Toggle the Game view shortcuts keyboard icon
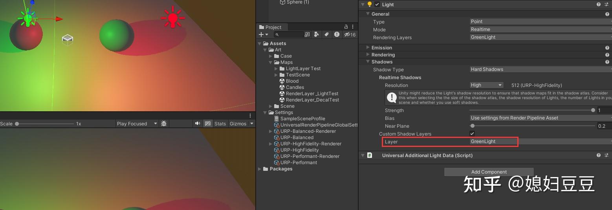 pyautogui.click(x=208, y=123)
